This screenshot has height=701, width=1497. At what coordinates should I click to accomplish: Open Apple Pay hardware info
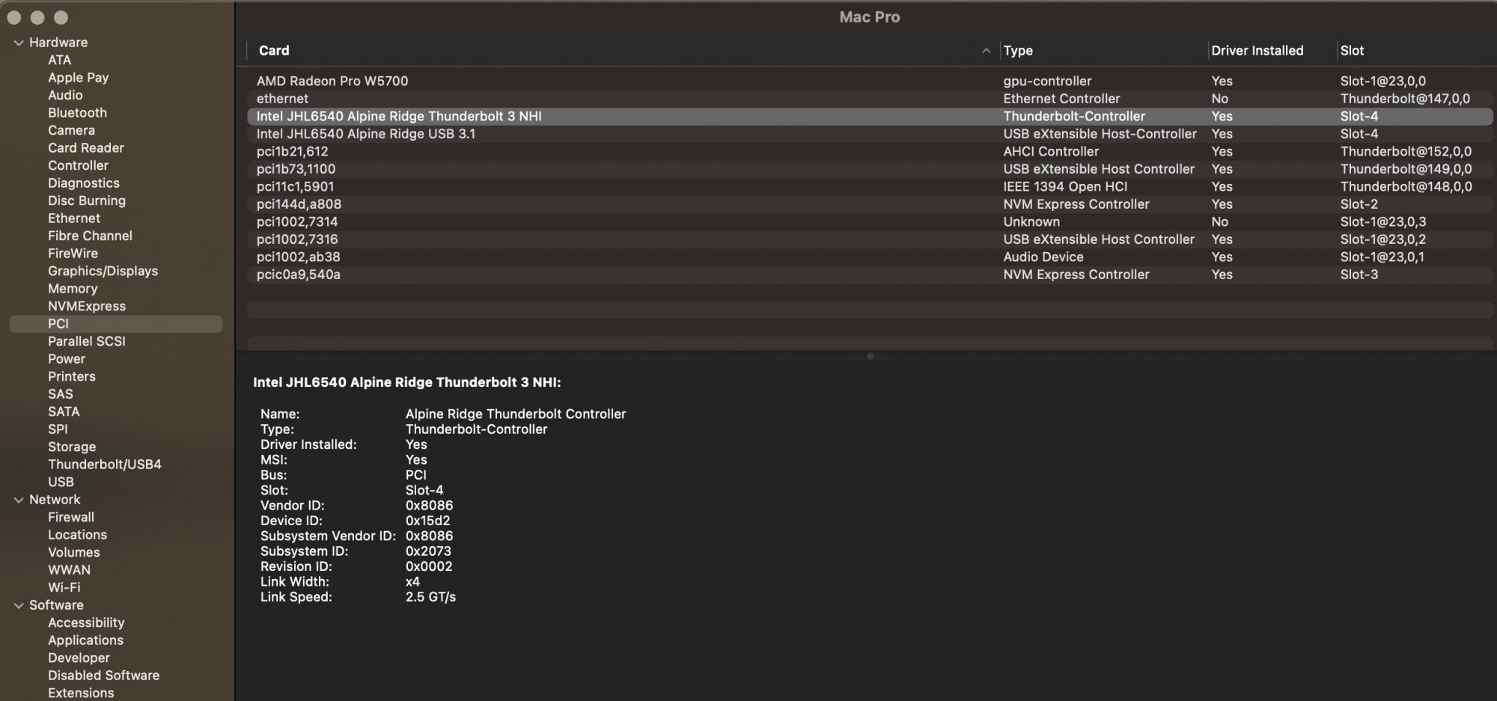[x=79, y=78]
